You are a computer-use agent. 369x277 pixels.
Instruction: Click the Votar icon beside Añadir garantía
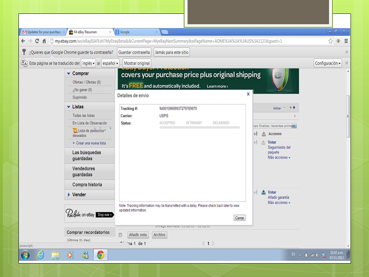click(264, 192)
